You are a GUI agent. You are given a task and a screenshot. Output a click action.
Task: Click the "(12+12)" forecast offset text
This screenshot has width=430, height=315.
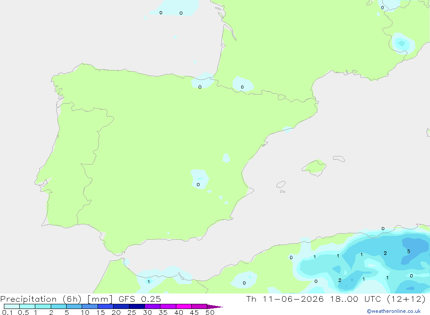[406, 299]
